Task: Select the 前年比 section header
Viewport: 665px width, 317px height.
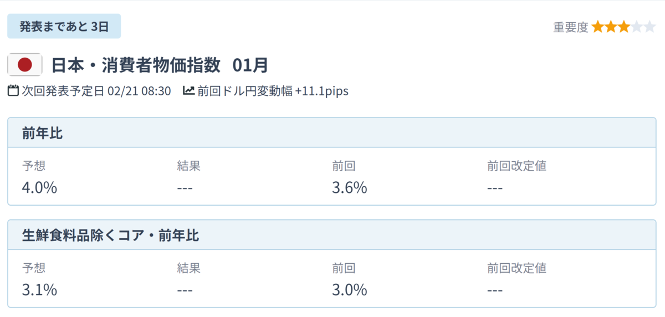Action: coord(331,133)
